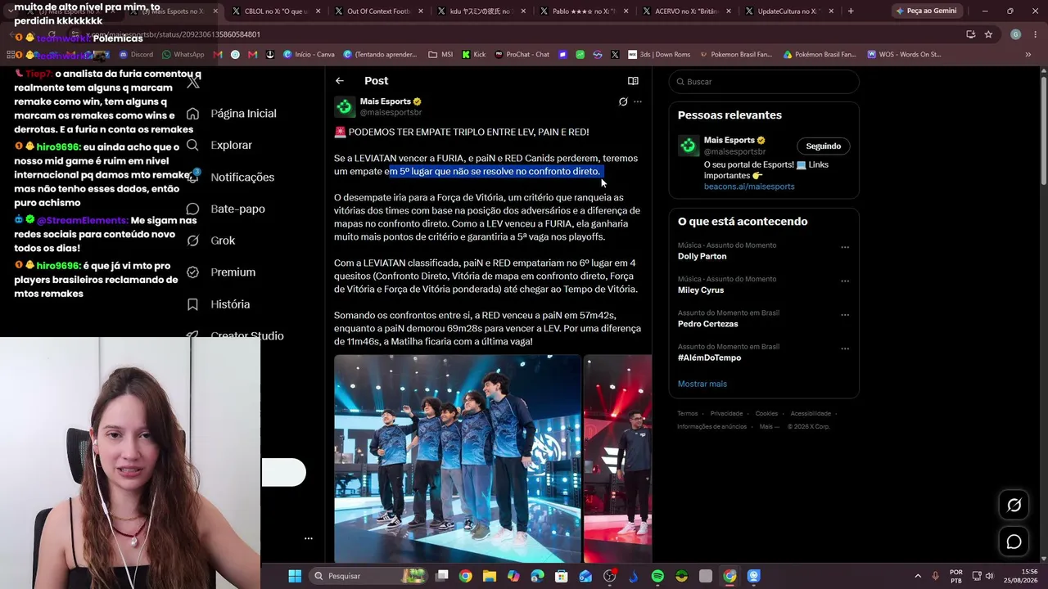Show hidden system tray icons
1048x589 pixels.
(x=917, y=576)
